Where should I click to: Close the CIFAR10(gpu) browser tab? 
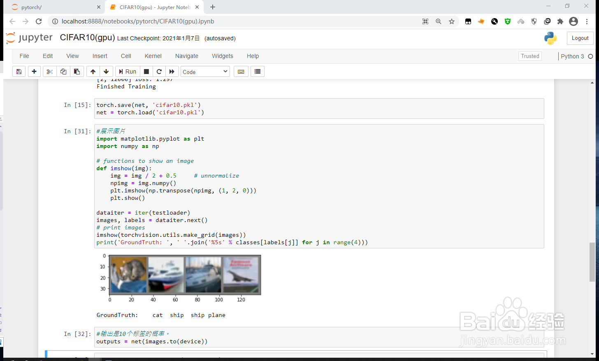pos(197,7)
